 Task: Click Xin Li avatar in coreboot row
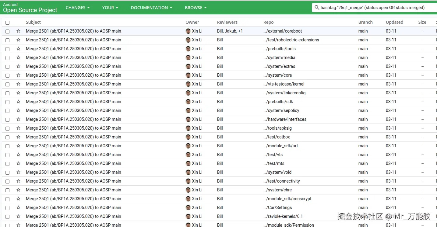pyautogui.click(x=188, y=31)
